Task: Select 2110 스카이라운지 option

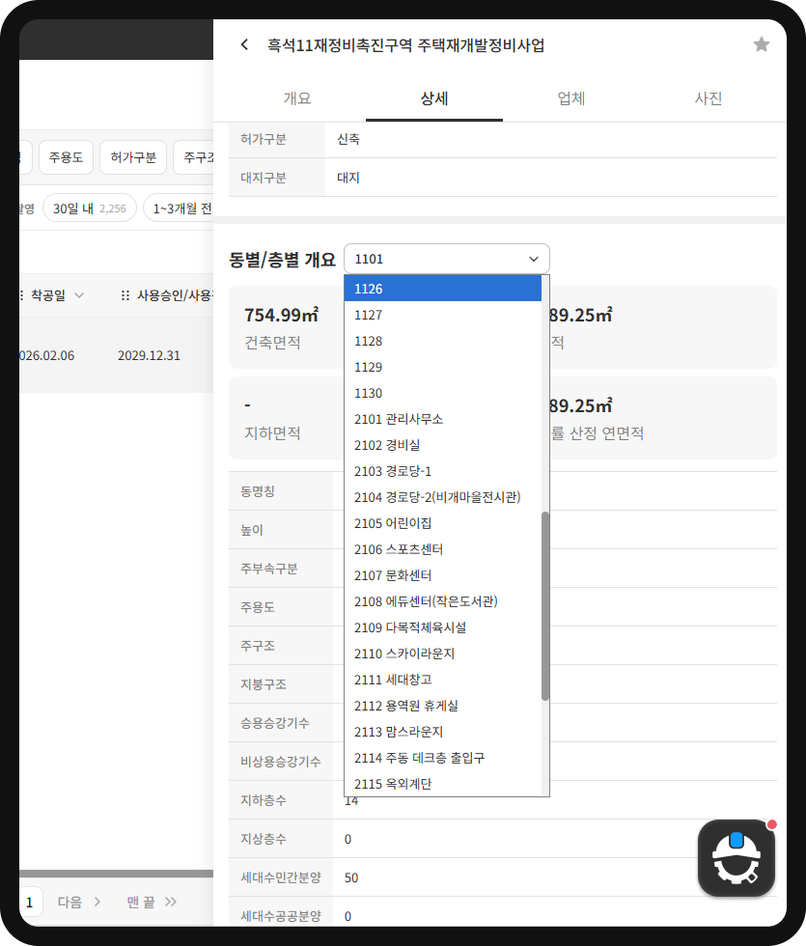Action: coord(443,654)
